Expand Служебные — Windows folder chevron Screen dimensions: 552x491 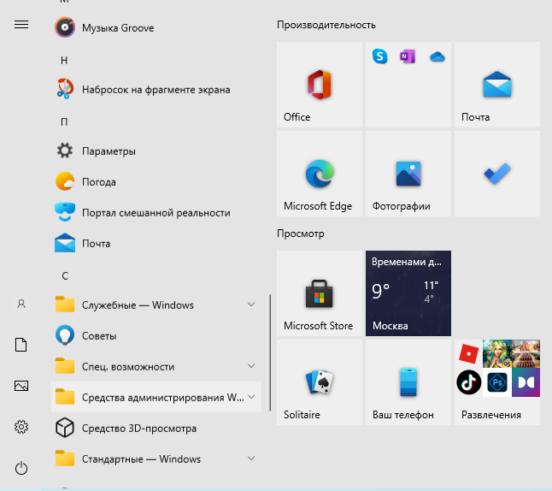(251, 305)
